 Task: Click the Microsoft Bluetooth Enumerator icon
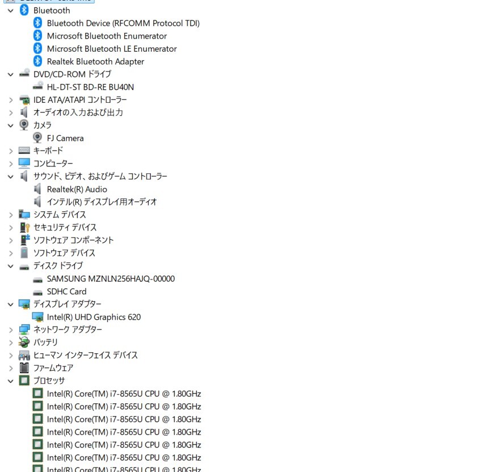click(38, 36)
